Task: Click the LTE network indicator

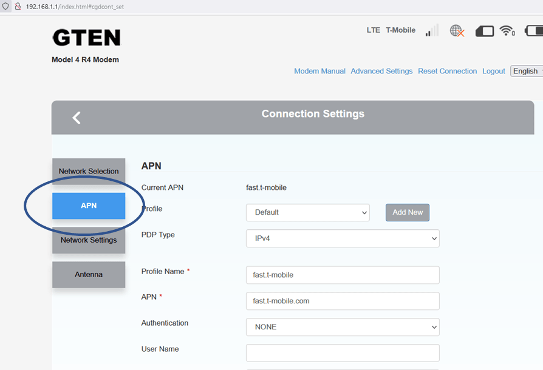Action: tap(373, 30)
